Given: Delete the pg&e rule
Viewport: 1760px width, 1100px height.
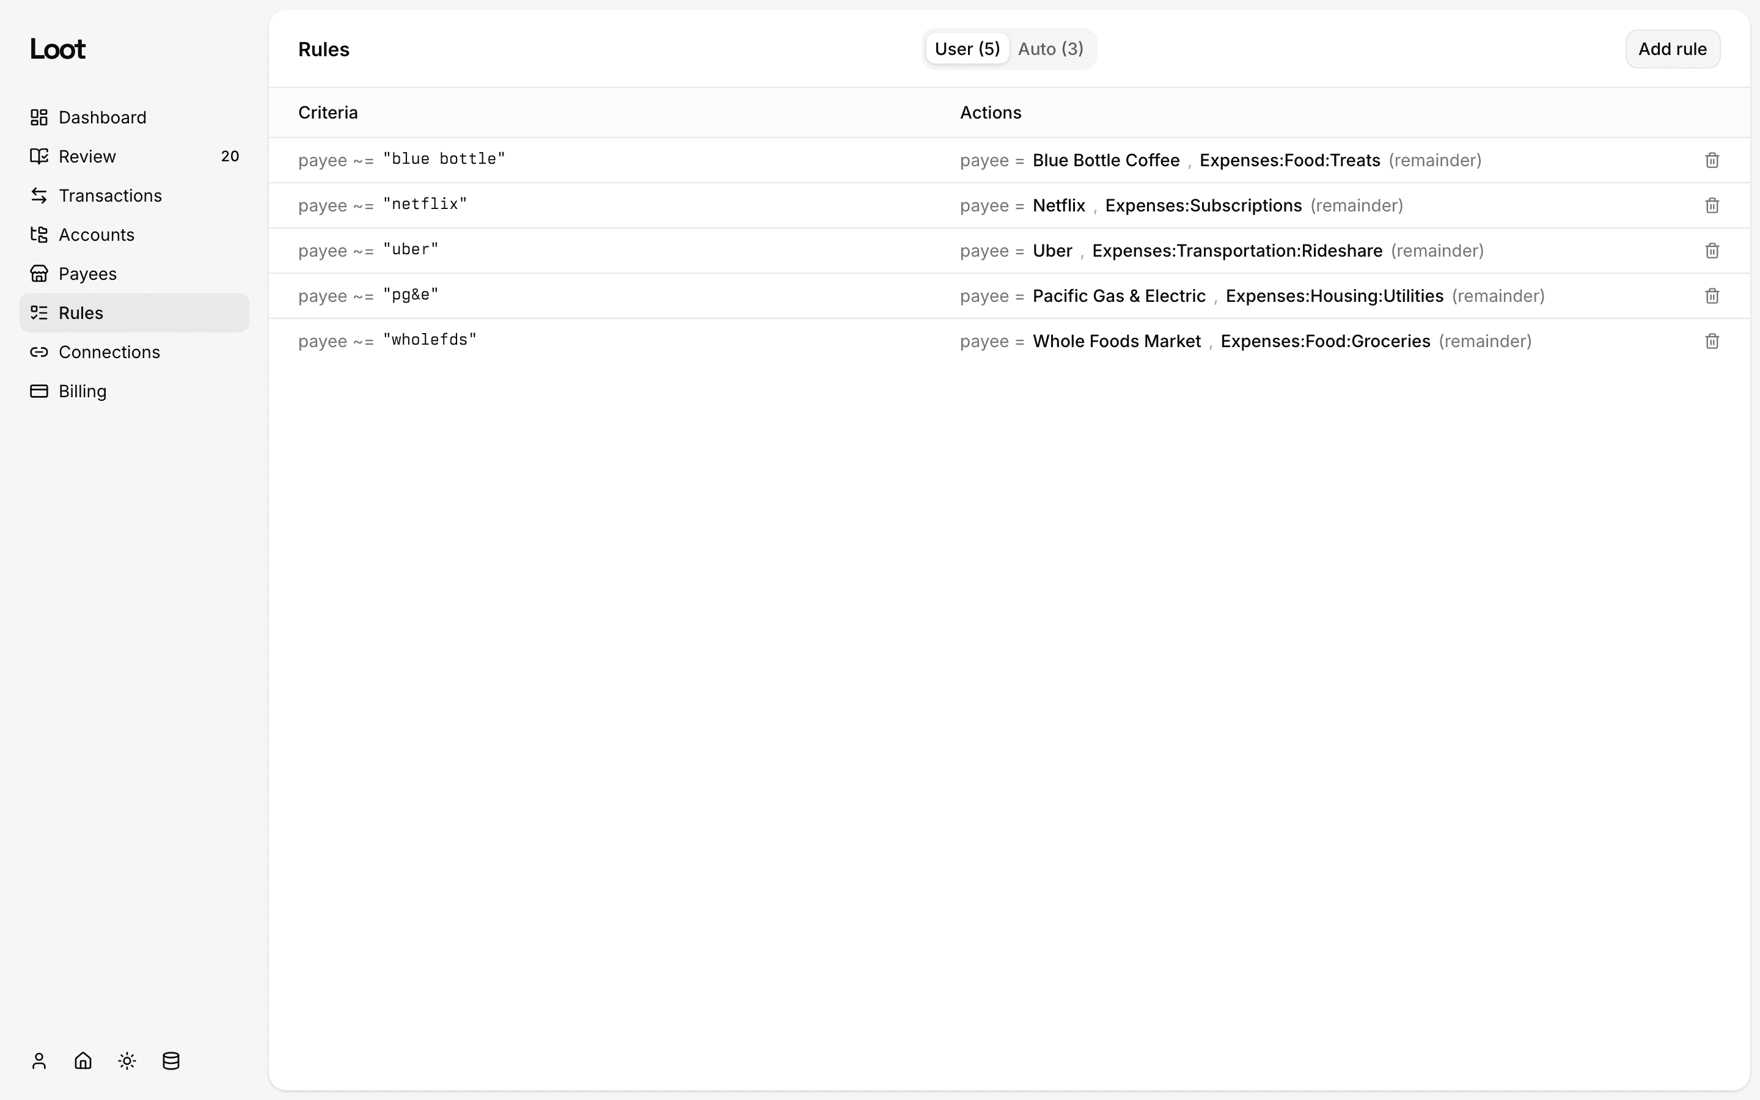Looking at the screenshot, I should pos(1712,296).
